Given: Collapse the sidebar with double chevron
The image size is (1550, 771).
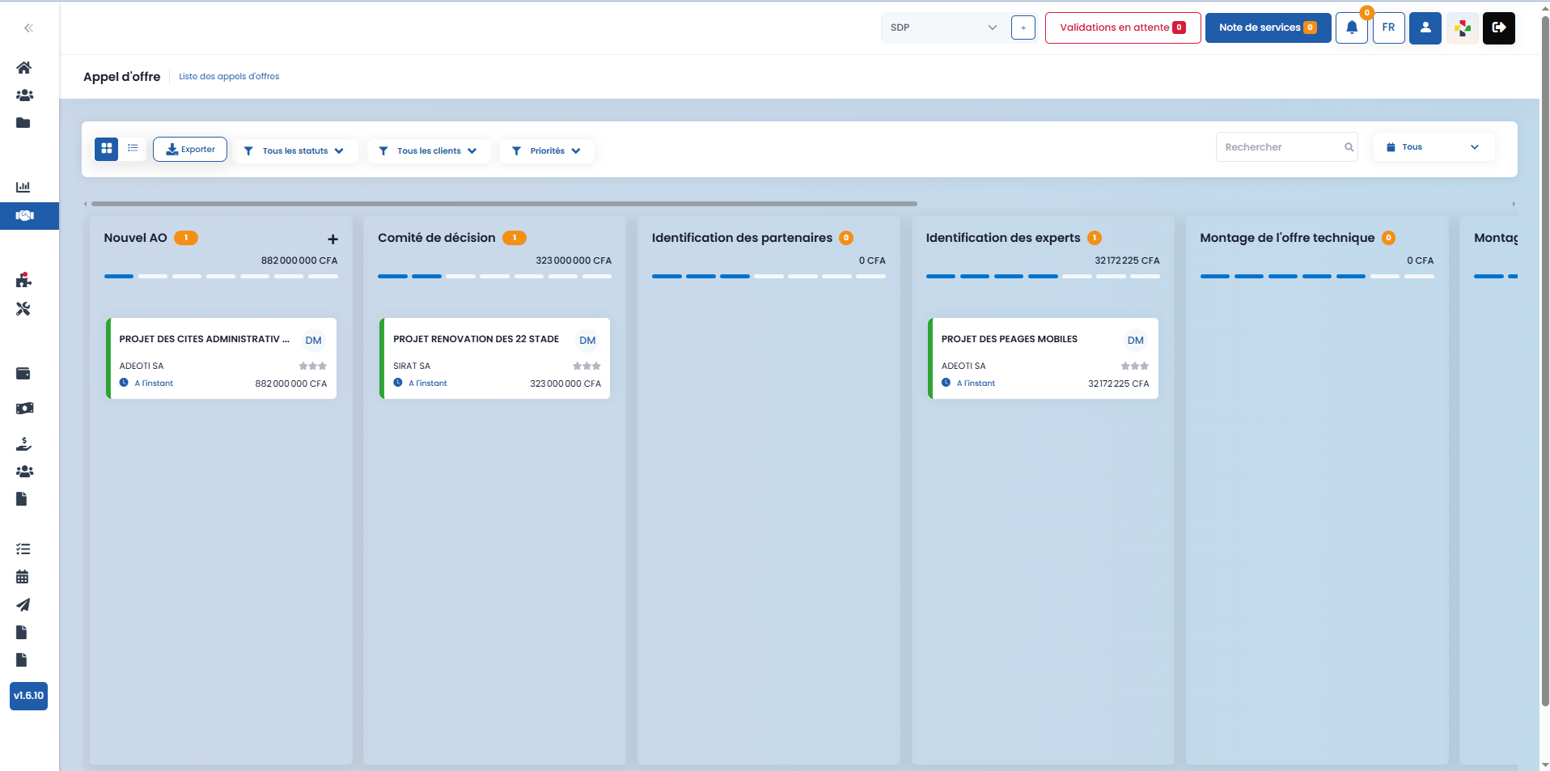Looking at the screenshot, I should coord(28,28).
